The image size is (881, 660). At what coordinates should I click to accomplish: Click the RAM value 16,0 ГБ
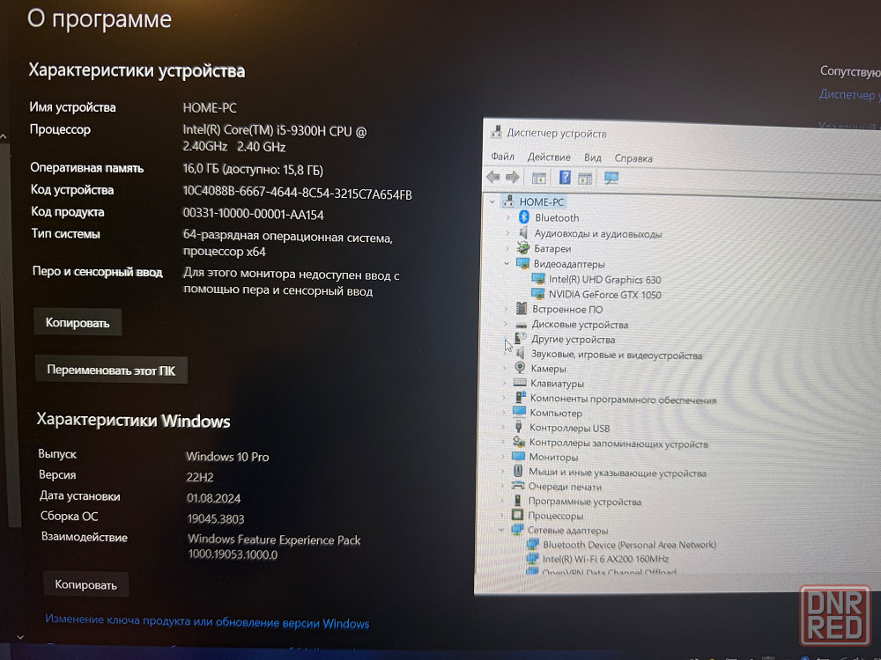tap(253, 169)
